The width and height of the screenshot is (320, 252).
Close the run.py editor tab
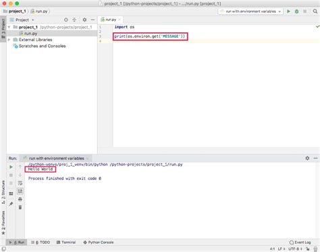119,20
